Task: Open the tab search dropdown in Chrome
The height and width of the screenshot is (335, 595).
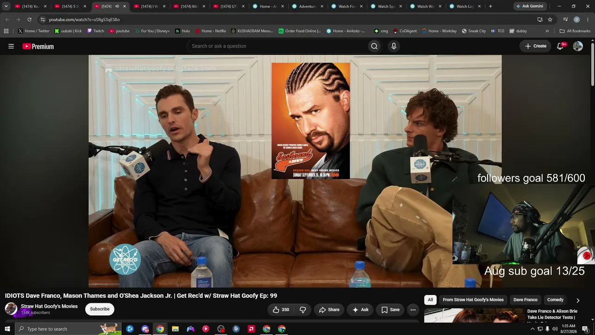Action: point(6,7)
